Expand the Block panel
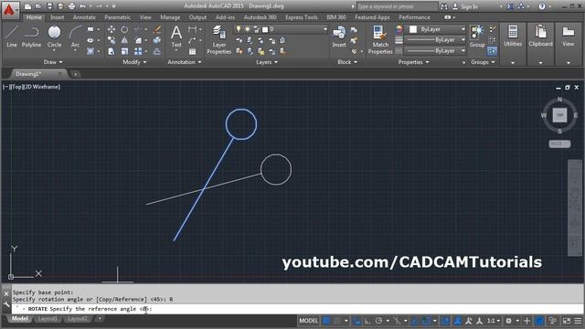 click(347, 62)
